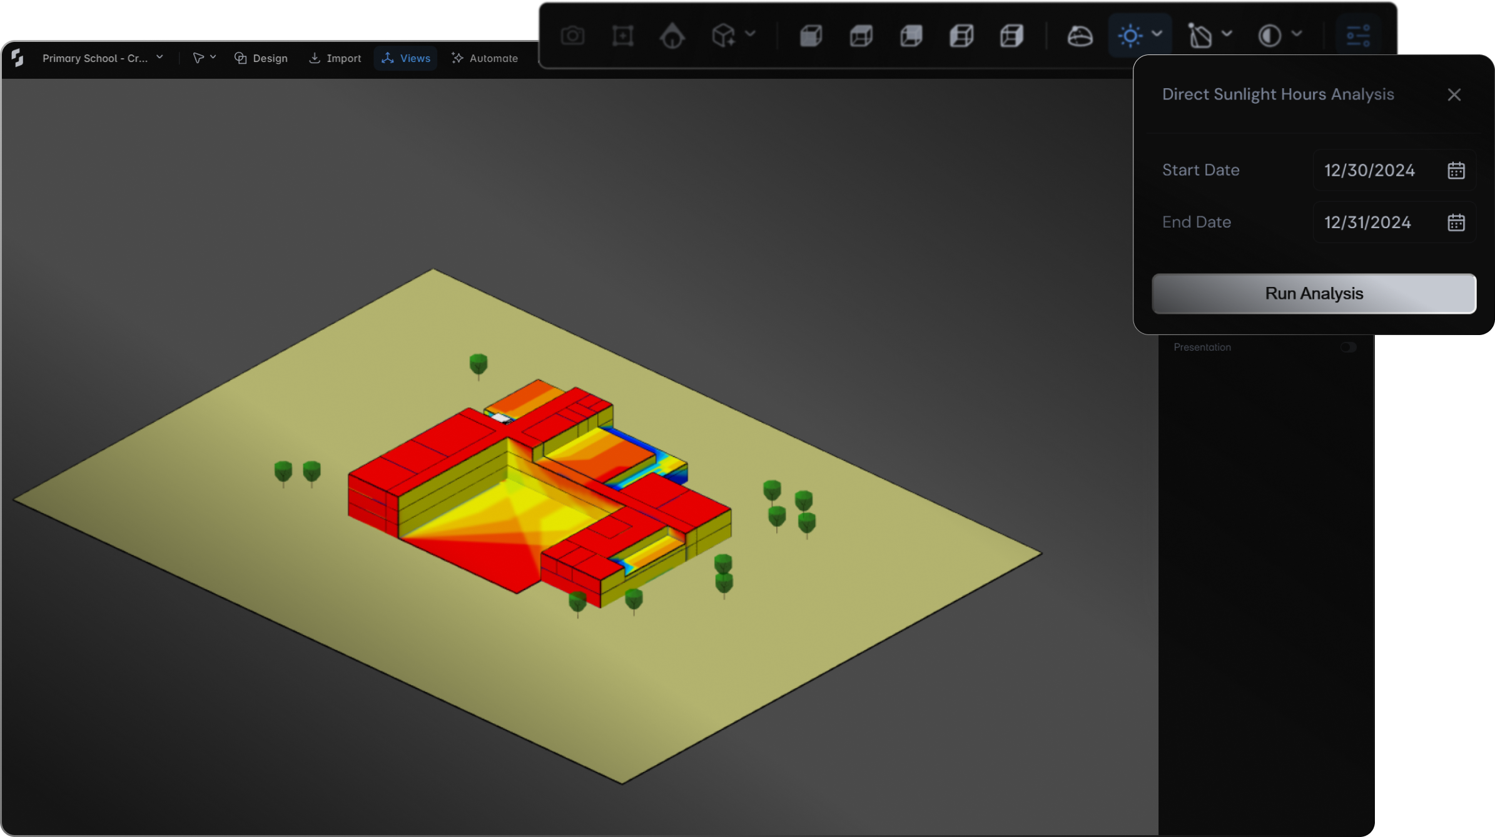Click the north compass arrow icon
Screen dimensions: 1495x837
pos(672,36)
